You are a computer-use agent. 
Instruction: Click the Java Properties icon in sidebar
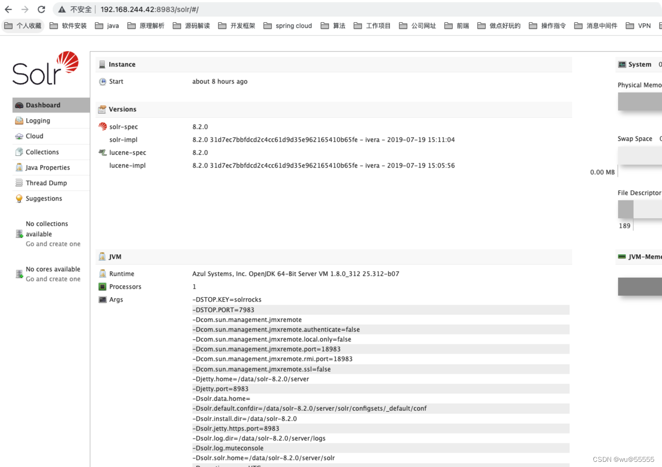[19, 168]
